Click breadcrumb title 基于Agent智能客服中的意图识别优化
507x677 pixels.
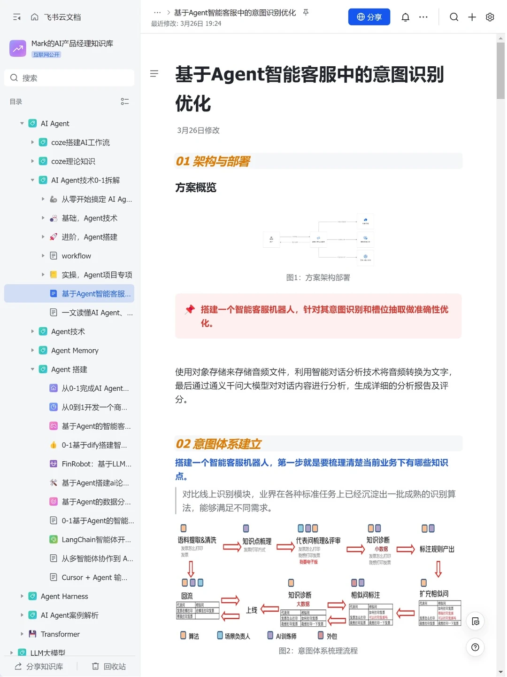coord(235,13)
